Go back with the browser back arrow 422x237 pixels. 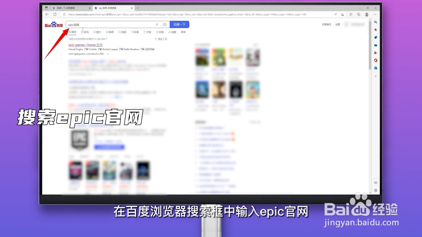47,14
